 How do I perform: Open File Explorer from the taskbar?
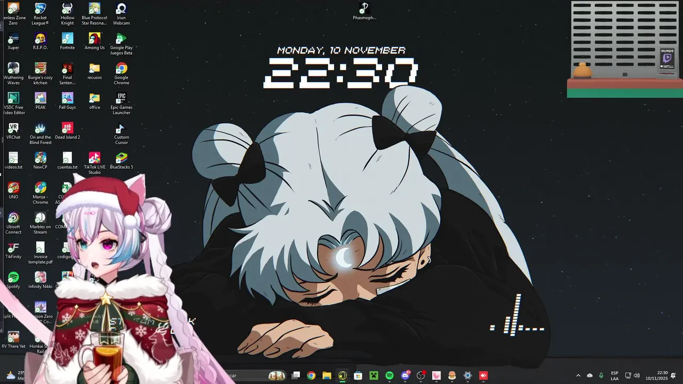pyautogui.click(x=327, y=375)
